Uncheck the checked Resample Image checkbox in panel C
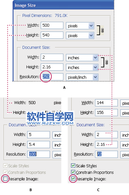 coord(73,179)
